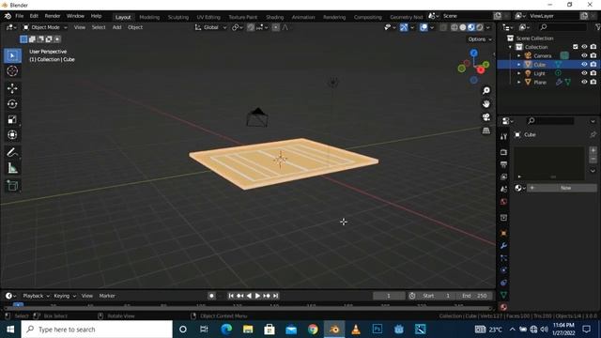Open Chrome from the taskbar
The height and width of the screenshot is (338, 601).
pos(313,330)
